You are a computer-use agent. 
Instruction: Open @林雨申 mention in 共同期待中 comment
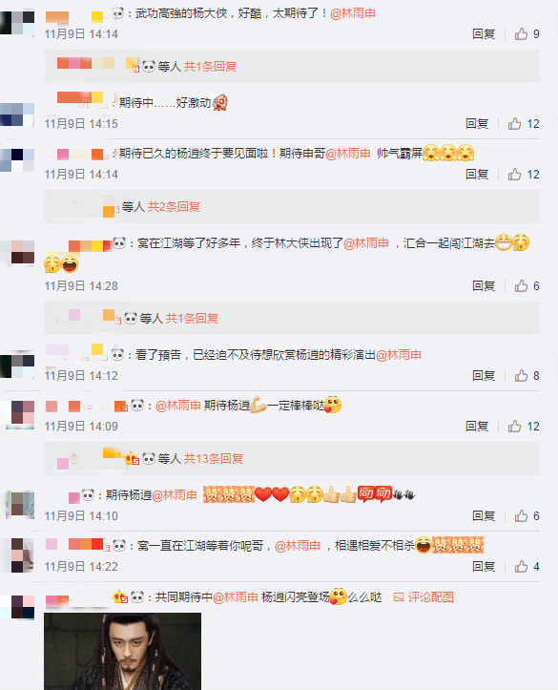(x=236, y=597)
